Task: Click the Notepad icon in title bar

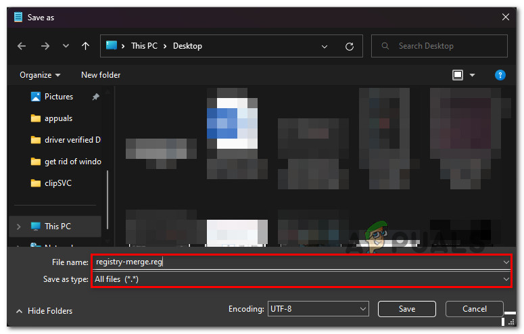Action: pos(18,17)
